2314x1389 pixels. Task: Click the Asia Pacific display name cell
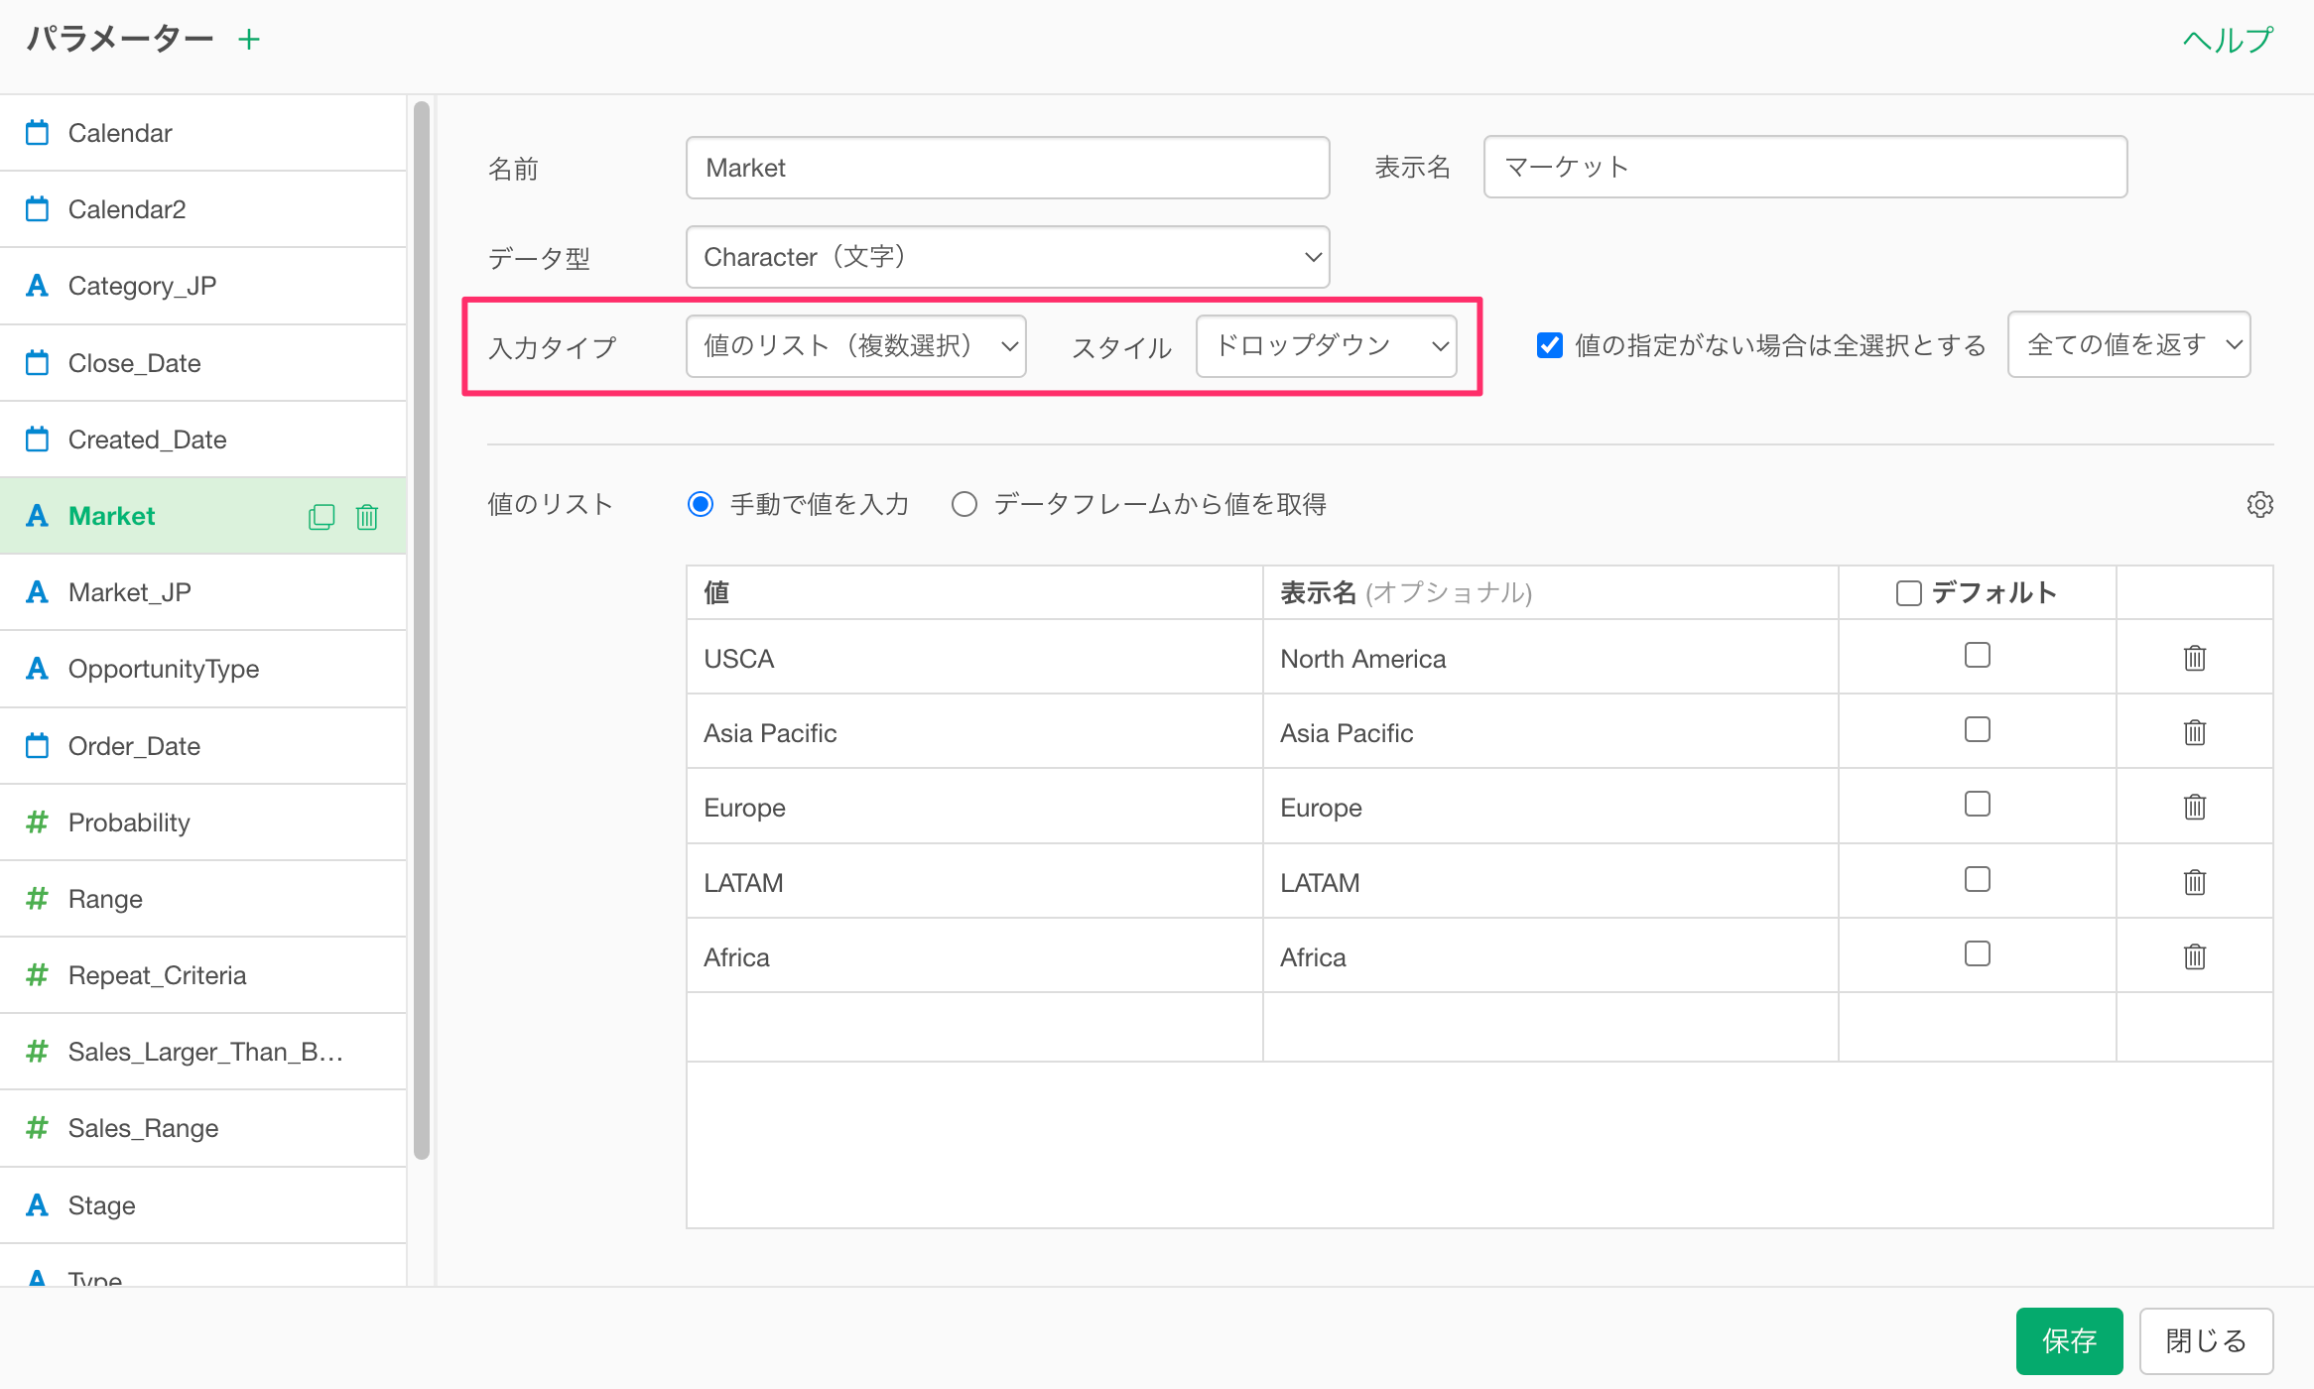(x=1550, y=732)
